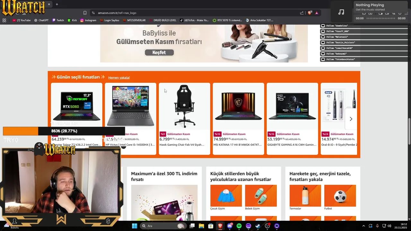Image resolution: width=411 pixels, height=231 pixels.
Task: Open the Twitch bookmark
Action: pyautogui.click(x=58, y=20)
